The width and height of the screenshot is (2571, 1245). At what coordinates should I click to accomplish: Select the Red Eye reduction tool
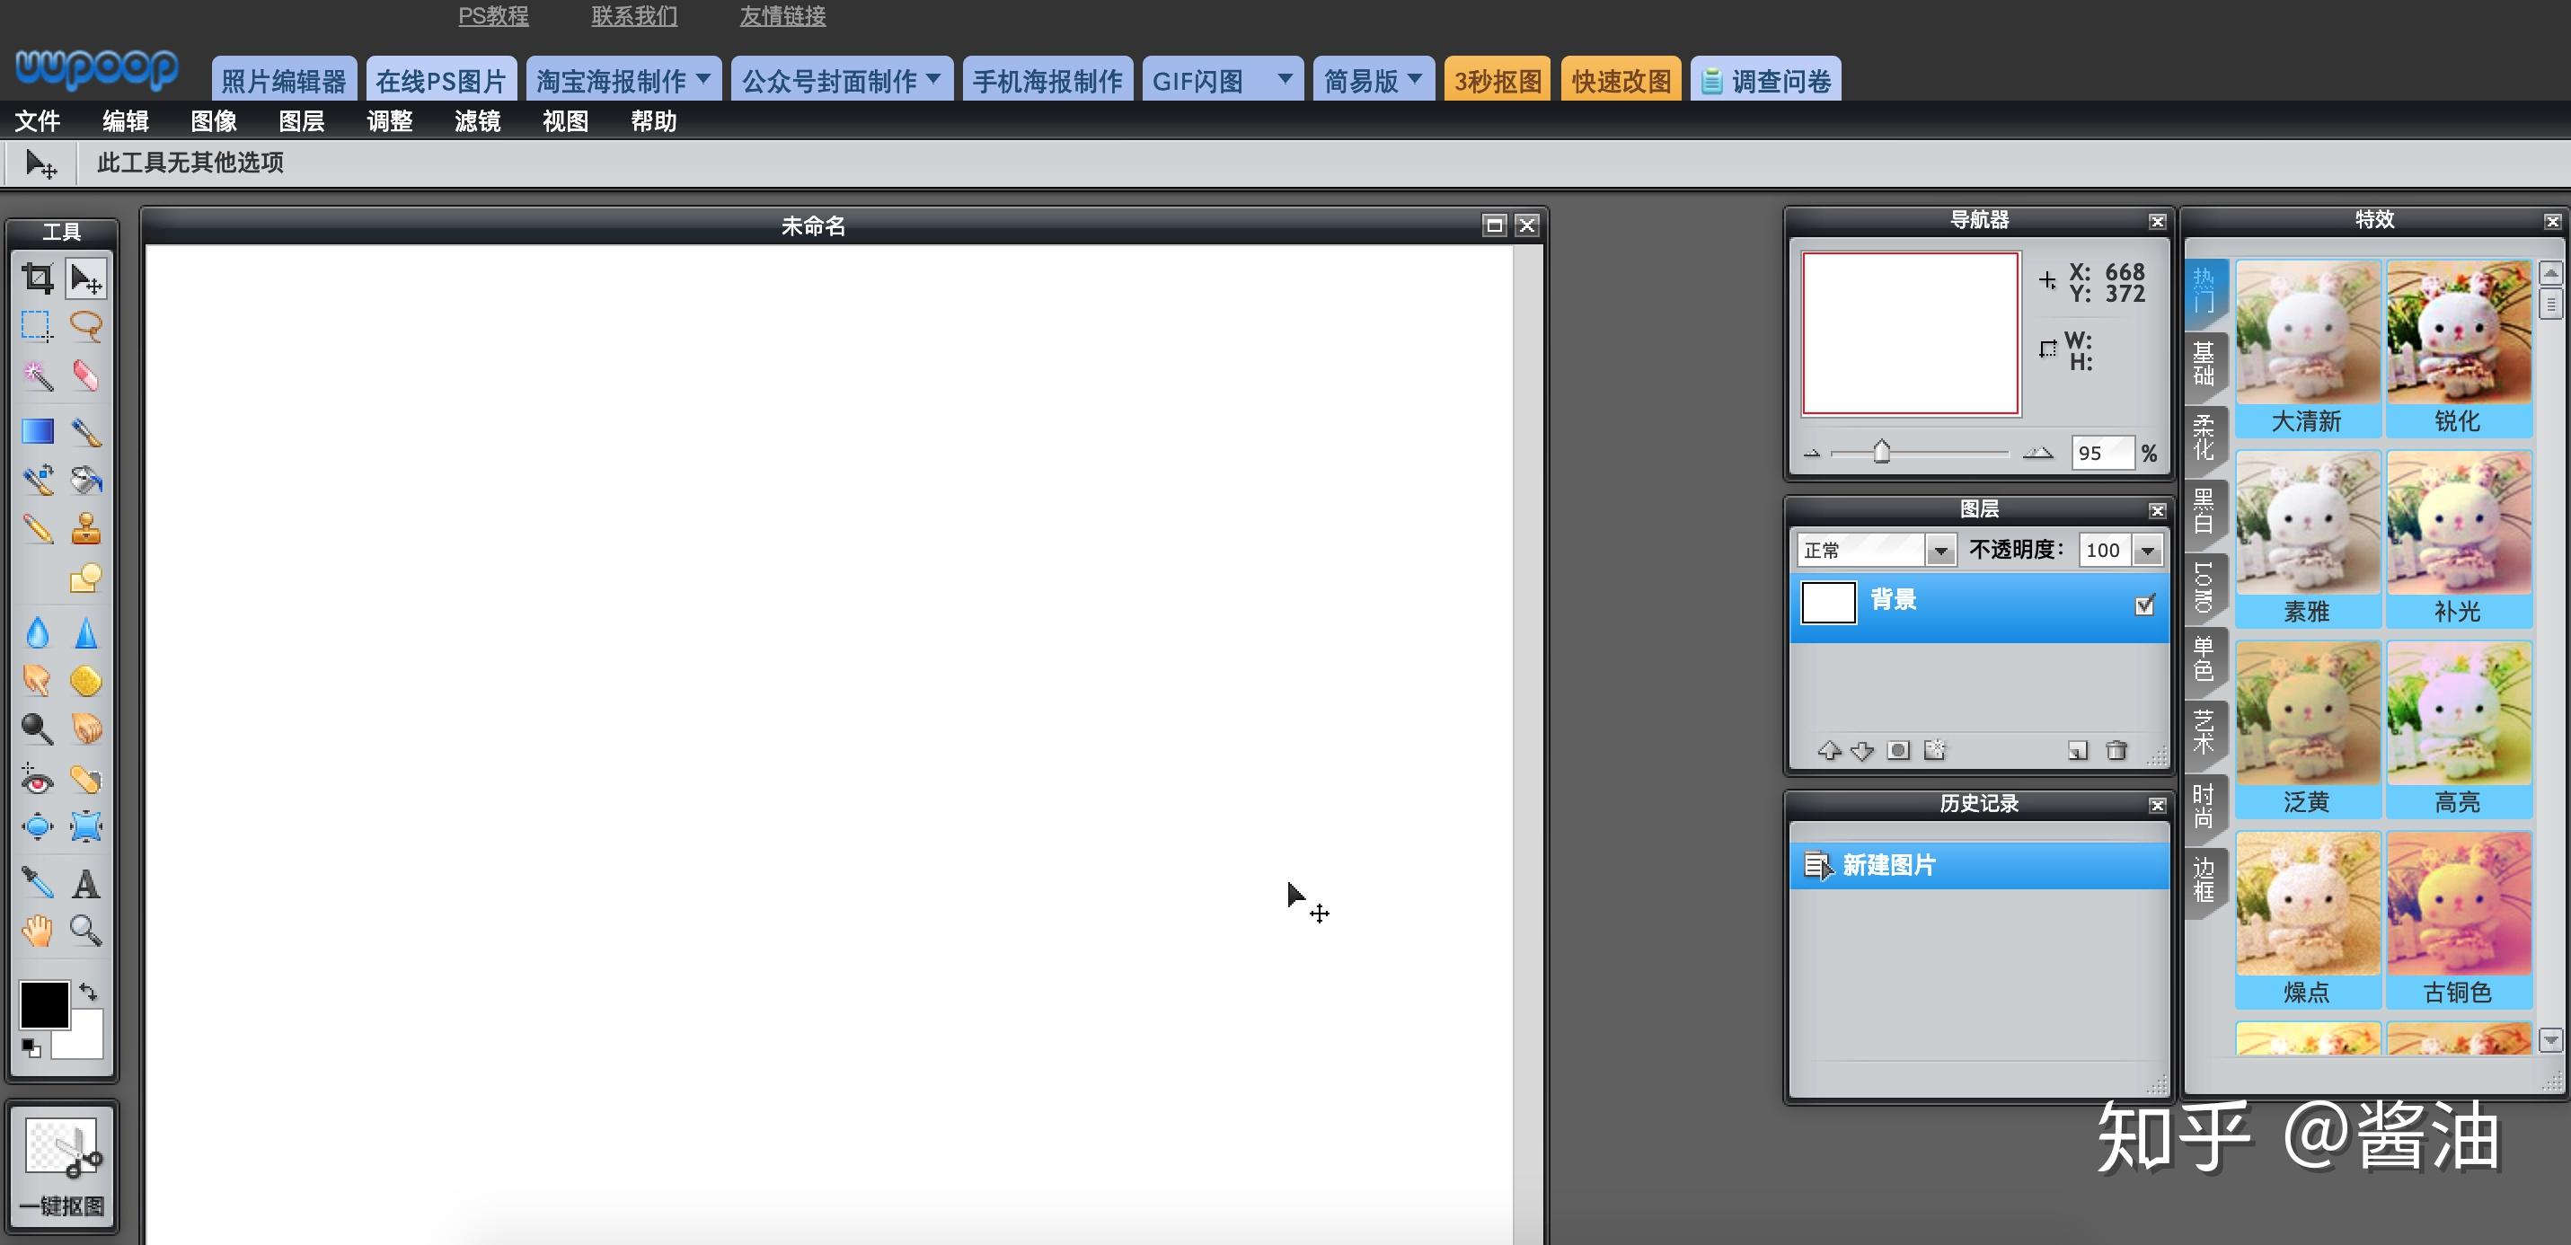tap(38, 779)
